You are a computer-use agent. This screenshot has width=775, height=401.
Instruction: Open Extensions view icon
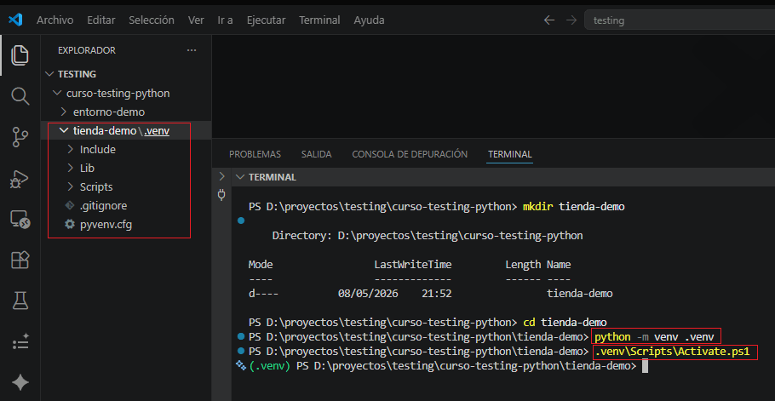tap(20, 260)
